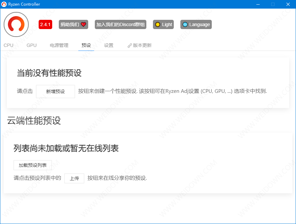Image resolution: width=296 pixels, height=224 pixels.
Task: Click the Ryzen Controller title bar icon
Action: tap(4, 4)
